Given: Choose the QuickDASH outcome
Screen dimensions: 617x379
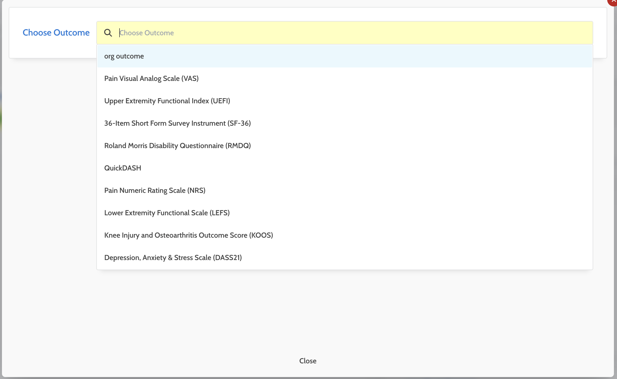Looking at the screenshot, I should 123,168.
